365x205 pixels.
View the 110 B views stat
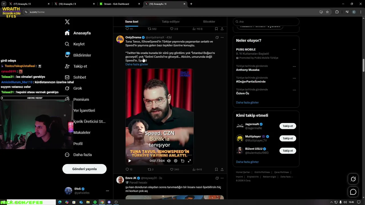[x=198, y=29]
